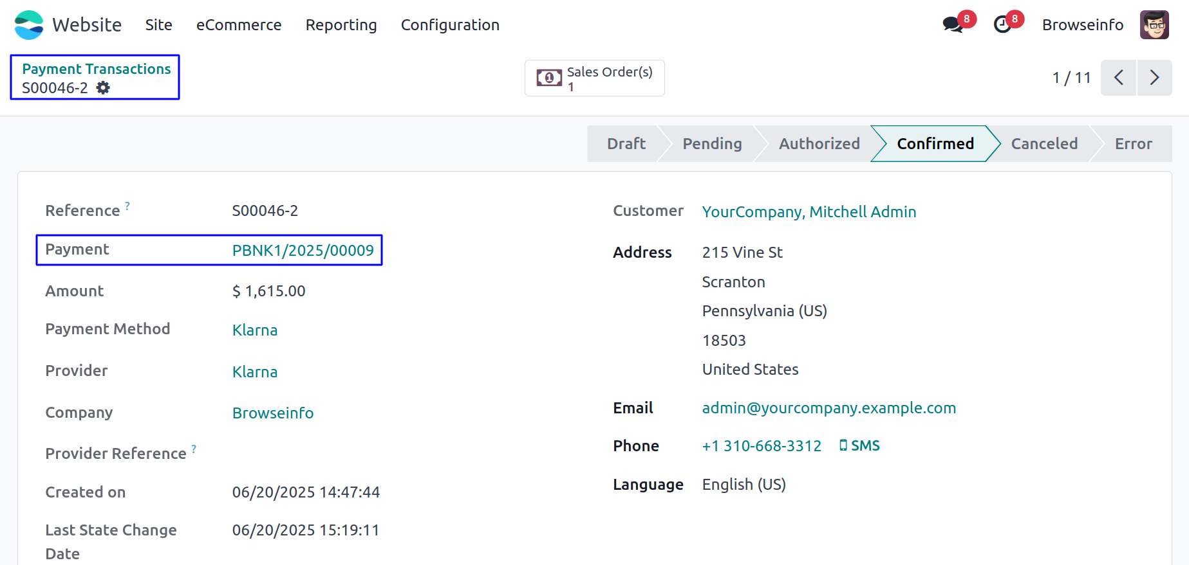Open customer YourCompany, Mitchell Admin
The height and width of the screenshot is (565, 1189).
[809, 212]
